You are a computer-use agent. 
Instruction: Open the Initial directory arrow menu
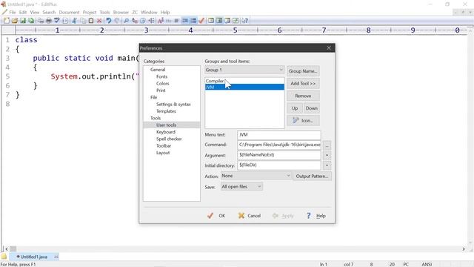(x=327, y=165)
